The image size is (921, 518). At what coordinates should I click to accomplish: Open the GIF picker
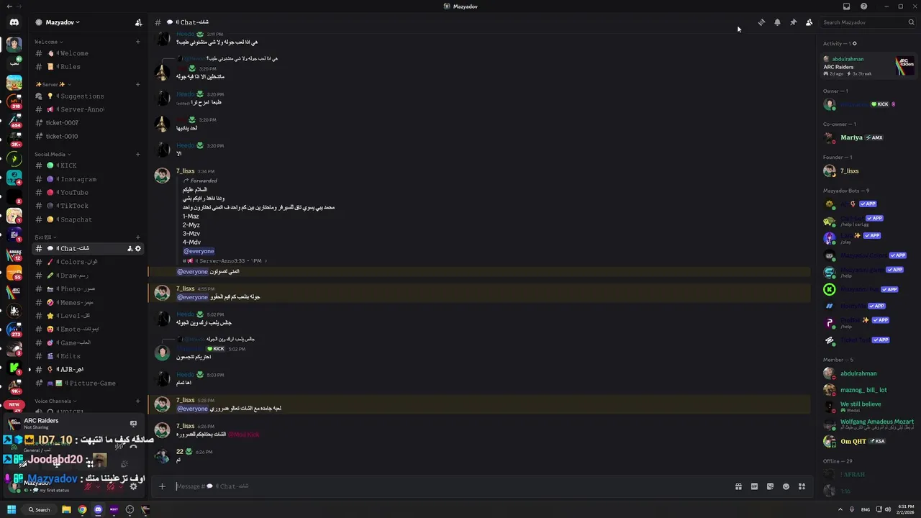coord(754,486)
